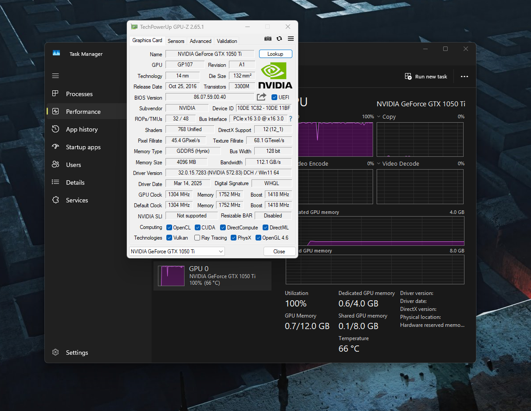Click the Startup apps gauge icon
531x411 pixels.
click(x=55, y=147)
